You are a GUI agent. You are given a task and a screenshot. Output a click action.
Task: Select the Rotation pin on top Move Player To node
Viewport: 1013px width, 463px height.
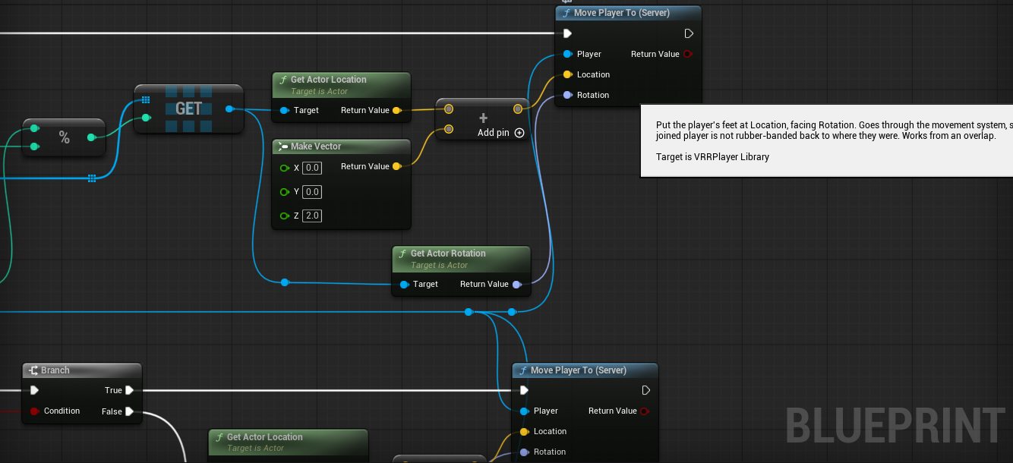click(568, 95)
